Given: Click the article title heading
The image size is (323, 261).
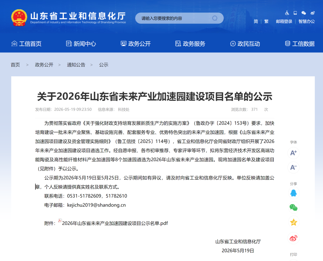Looking at the screenshot, I should click(x=155, y=96).
